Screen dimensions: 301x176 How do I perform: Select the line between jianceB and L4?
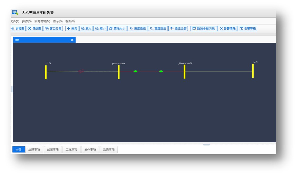219,71
